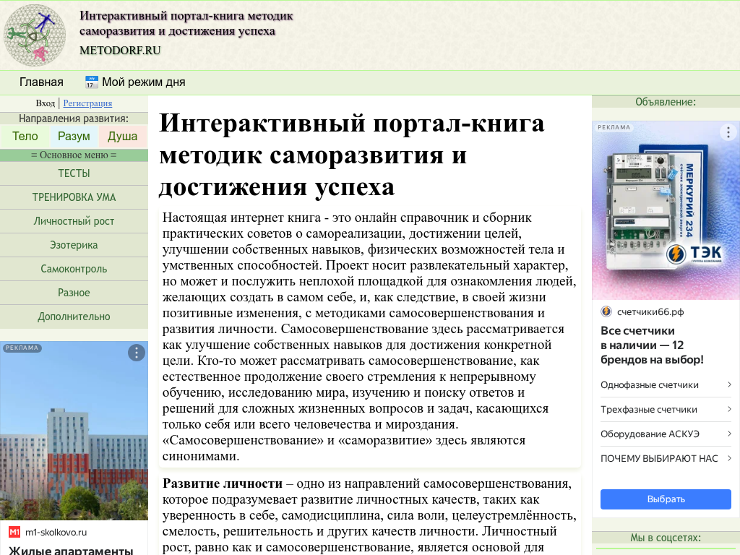Open the Личностный рост menu section

(74, 221)
